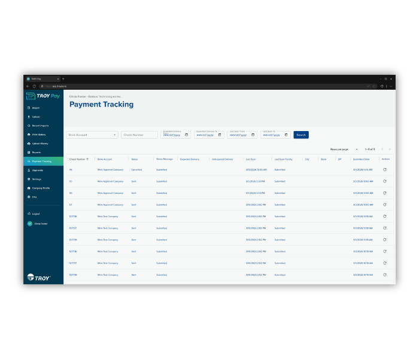
Task: Click the browser address bar
Action: tap(208, 86)
